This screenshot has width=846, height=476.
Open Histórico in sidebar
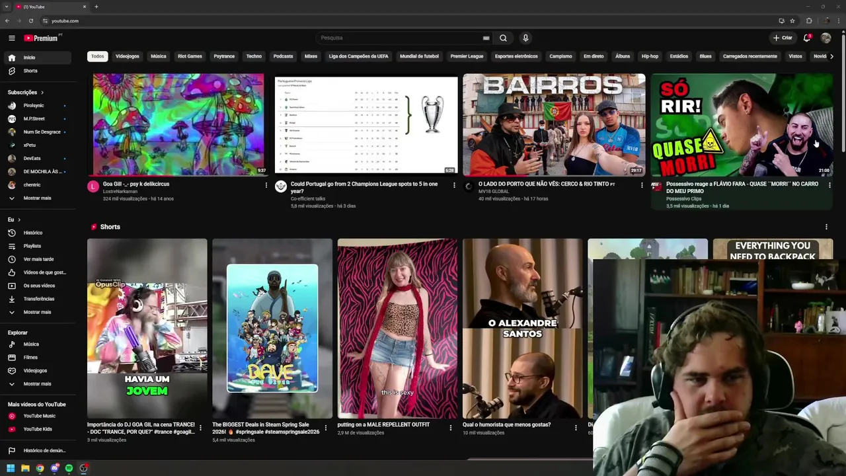click(x=37, y=233)
